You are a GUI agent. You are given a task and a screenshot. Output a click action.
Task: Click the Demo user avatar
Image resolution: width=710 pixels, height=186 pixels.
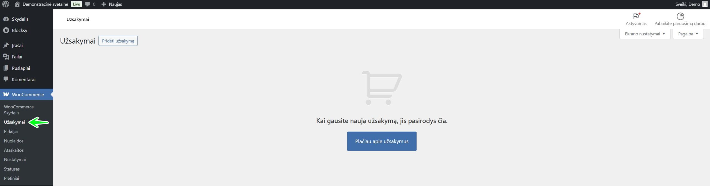click(x=705, y=4)
